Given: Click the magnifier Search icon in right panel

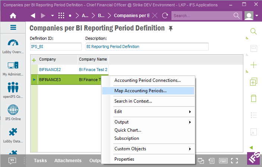Looking at the screenshot, I should point(253,32).
